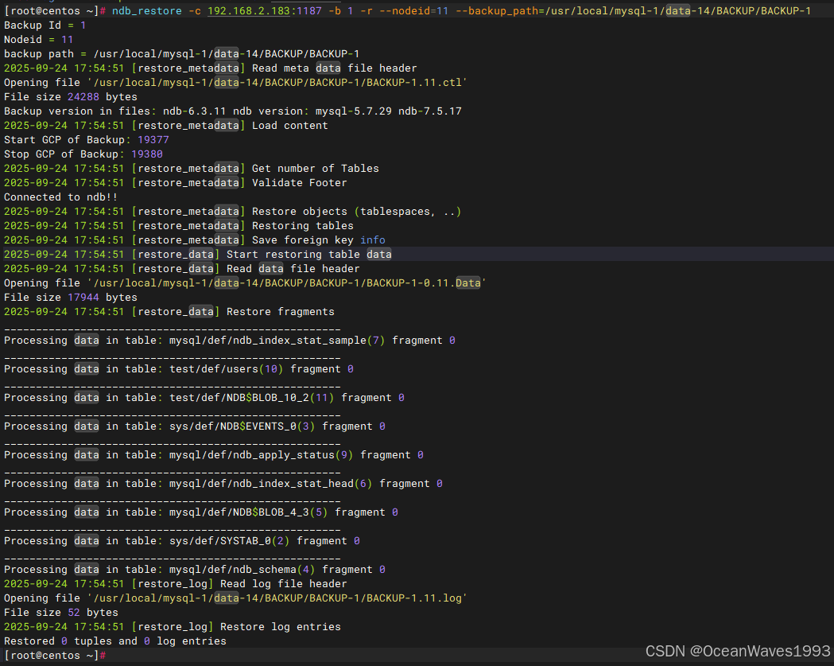Click 'Read data file header' line

tap(182, 269)
